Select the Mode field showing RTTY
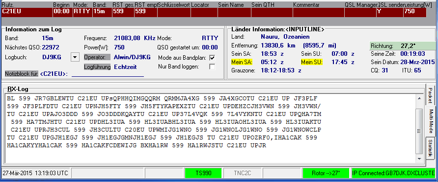This screenshot has width=438, height=182. (82, 13)
